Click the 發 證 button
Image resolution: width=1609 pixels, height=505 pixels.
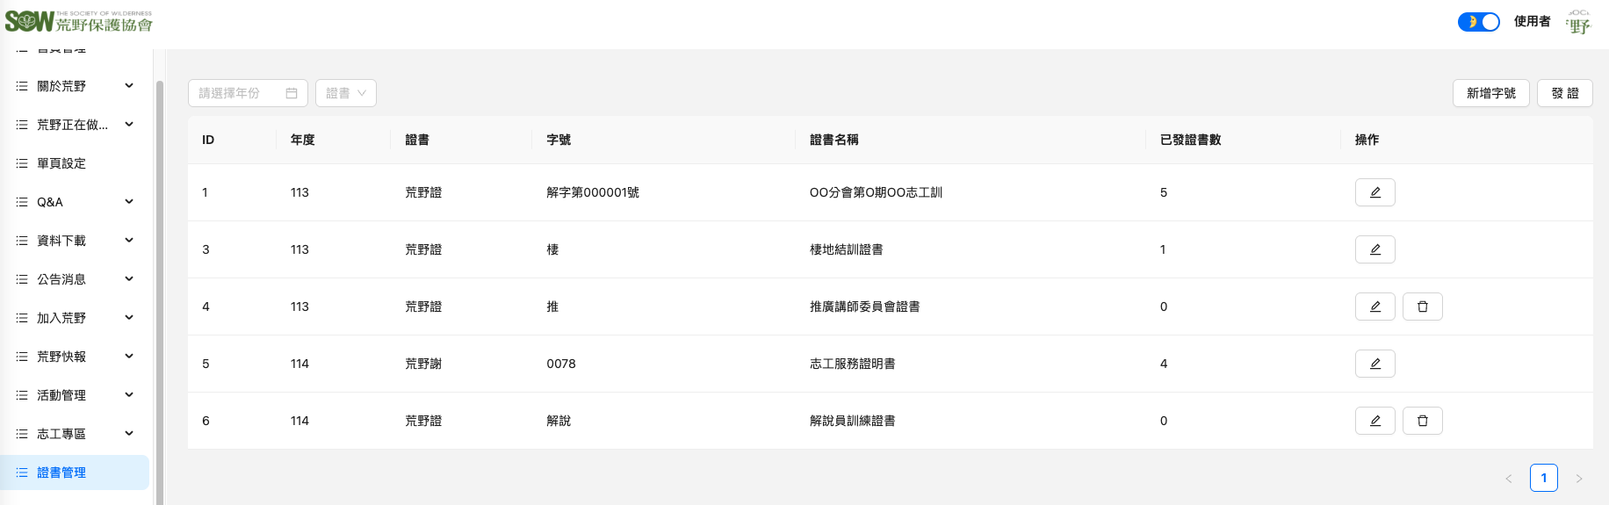point(1564,93)
